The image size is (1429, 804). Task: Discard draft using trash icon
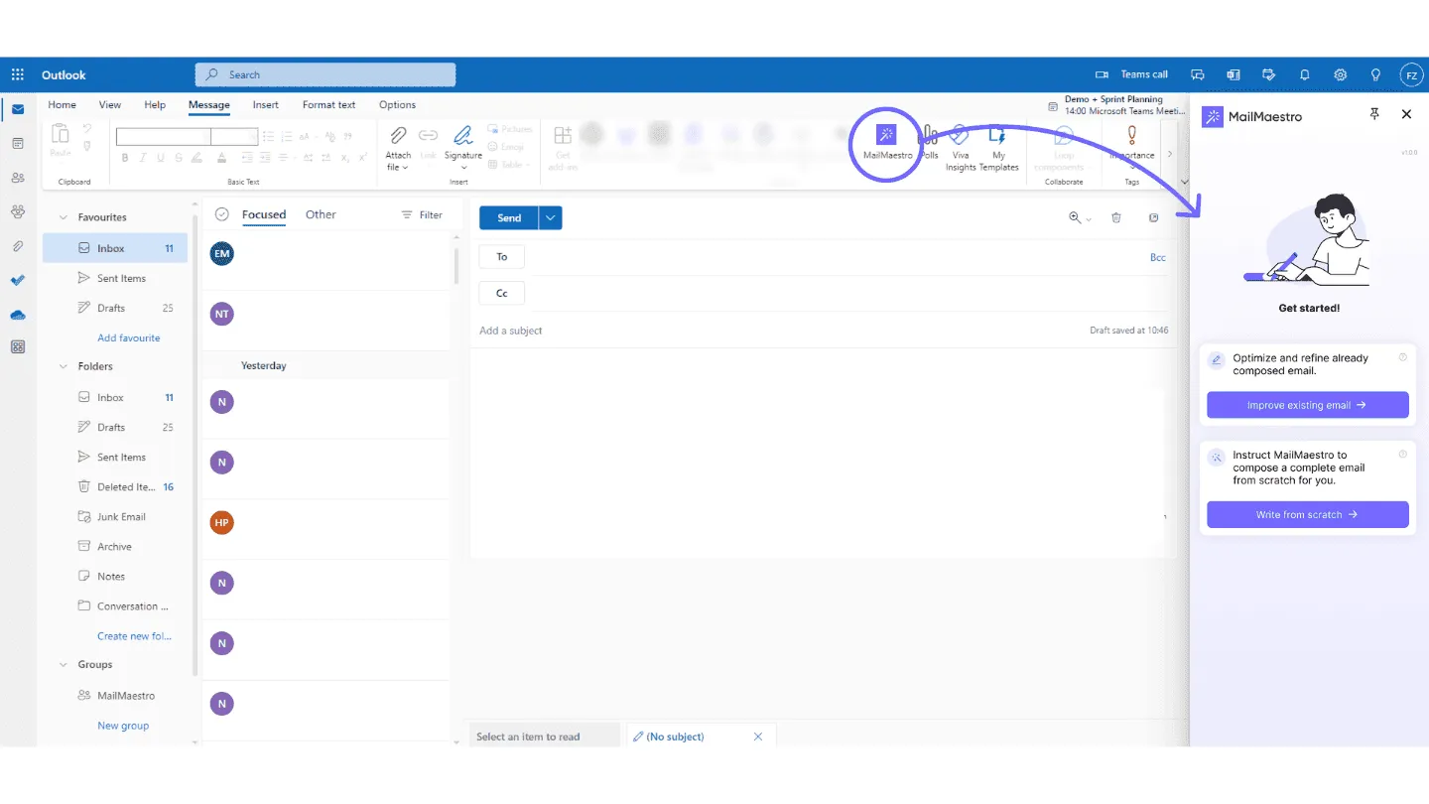(x=1116, y=217)
